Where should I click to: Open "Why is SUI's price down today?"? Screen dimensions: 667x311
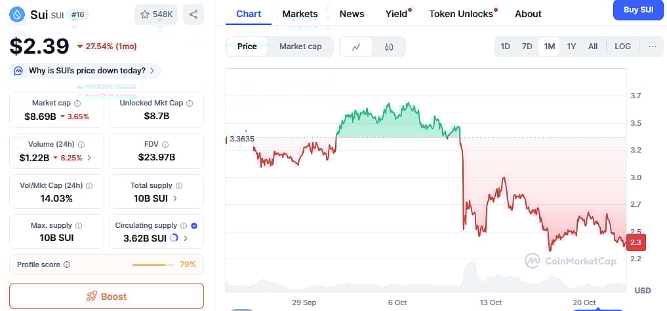coord(87,71)
